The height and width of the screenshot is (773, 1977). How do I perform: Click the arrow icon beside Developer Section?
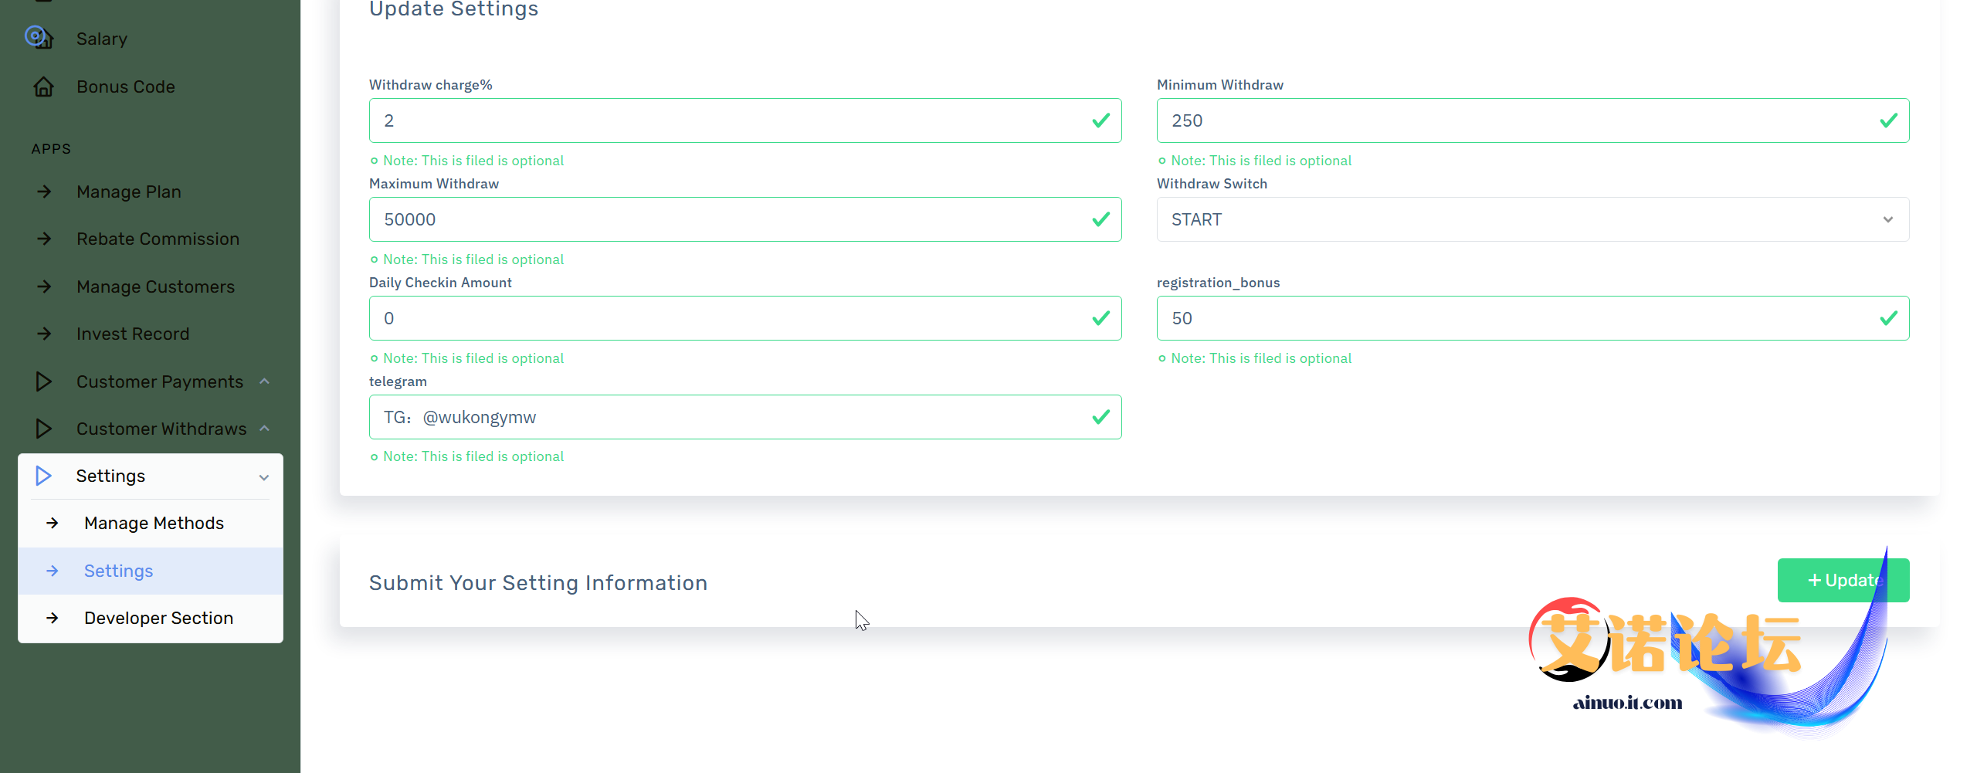tap(53, 618)
